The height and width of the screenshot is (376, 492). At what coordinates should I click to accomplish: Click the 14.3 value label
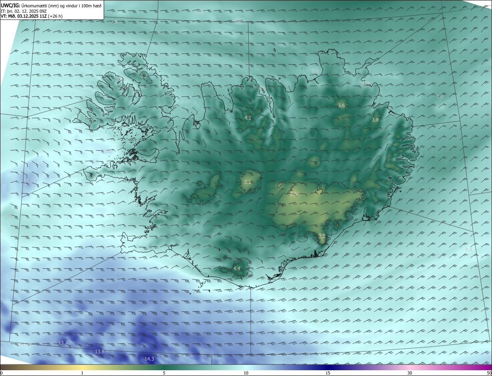tap(149, 359)
